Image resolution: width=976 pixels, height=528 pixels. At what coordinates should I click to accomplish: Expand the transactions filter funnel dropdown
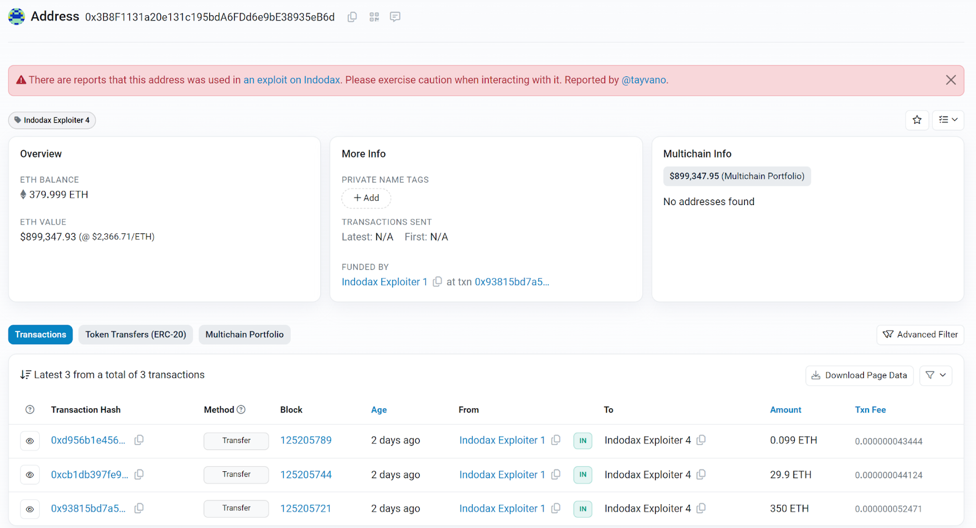[936, 375]
